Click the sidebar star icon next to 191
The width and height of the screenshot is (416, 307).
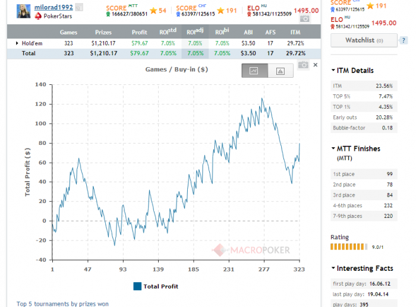370,6
